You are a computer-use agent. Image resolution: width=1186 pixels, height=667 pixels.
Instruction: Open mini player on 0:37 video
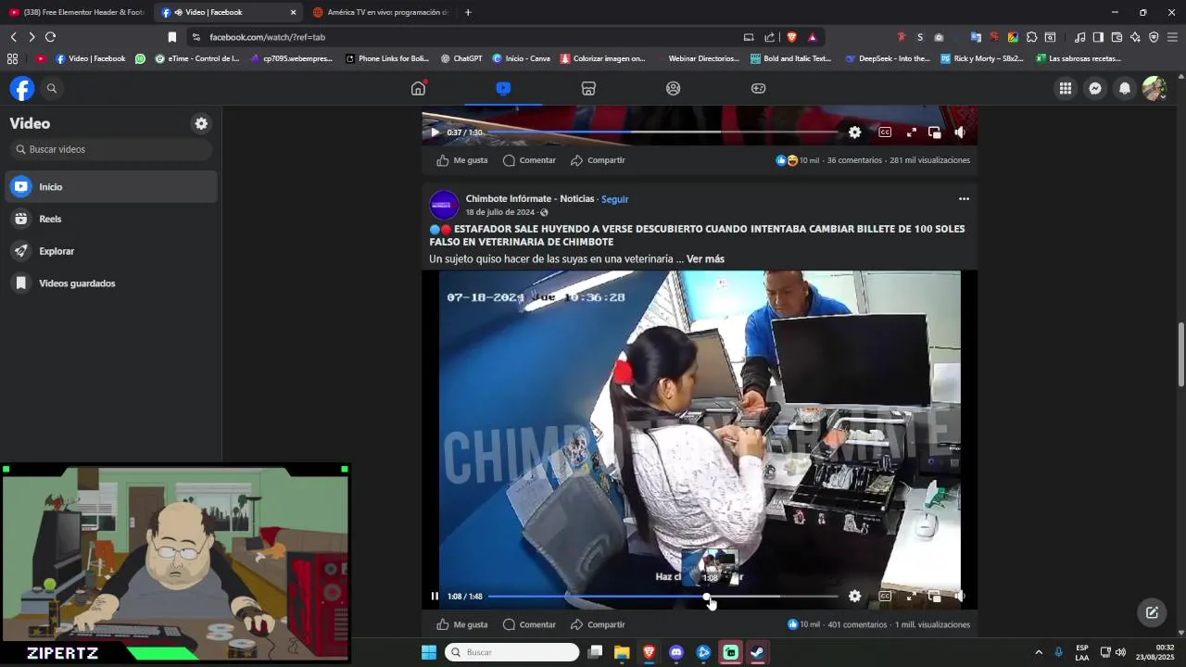coord(934,132)
